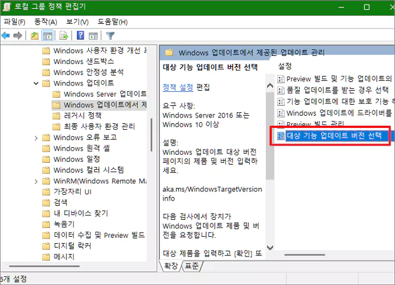Image resolution: width=395 pixels, height=285 pixels.
Task: Select 레거시 정책 tree item
Action: click(82, 116)
